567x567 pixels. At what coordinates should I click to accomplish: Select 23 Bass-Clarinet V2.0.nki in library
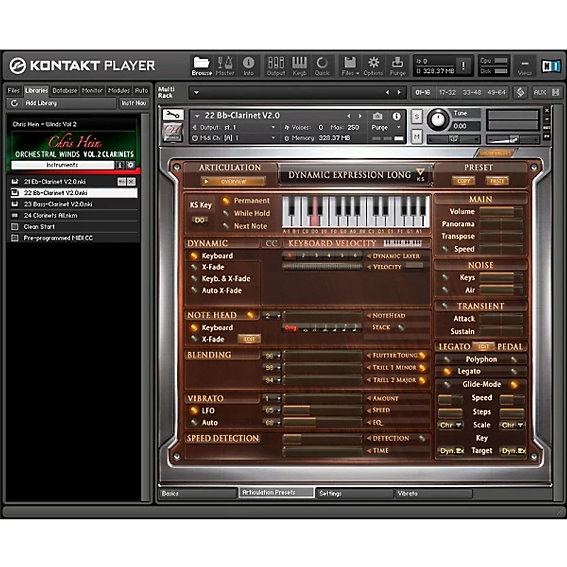pyautogui.click(x=74, y=204)
